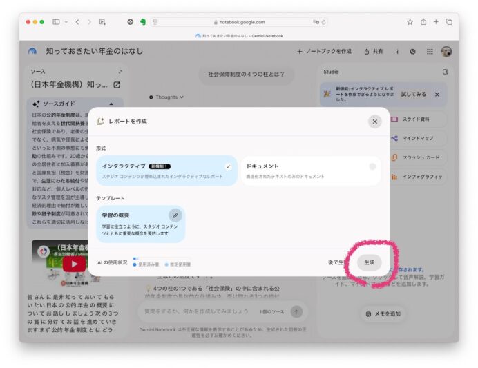Click the reader view icon in address bar
Image resolution: width=478 pixels, height=368 pixels.
(155, 22)
